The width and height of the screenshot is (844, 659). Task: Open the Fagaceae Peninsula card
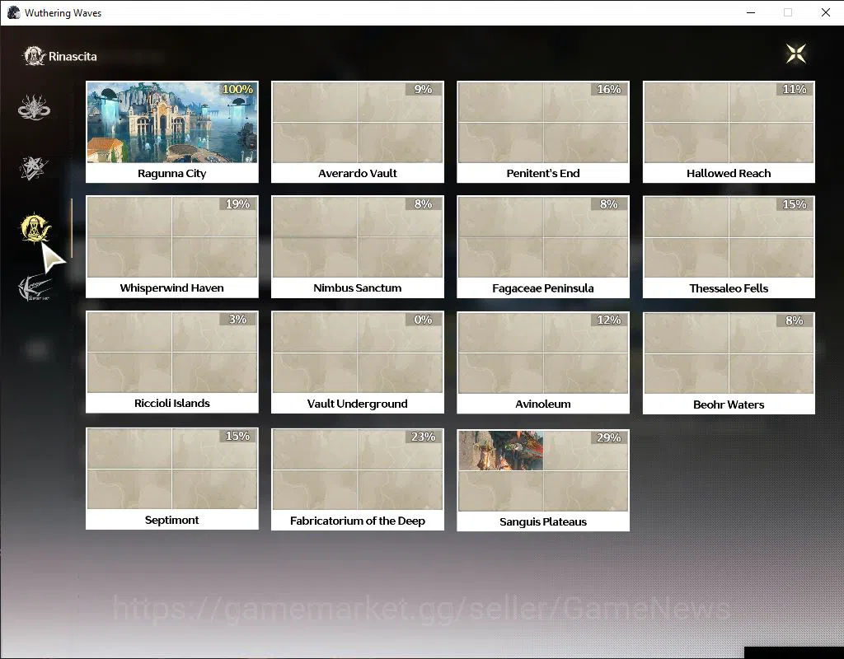click(x=543, y=246)
